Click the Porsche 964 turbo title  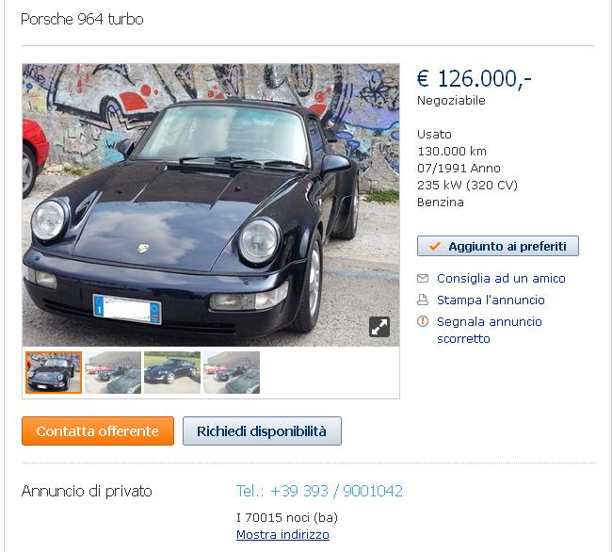[82, 19]
